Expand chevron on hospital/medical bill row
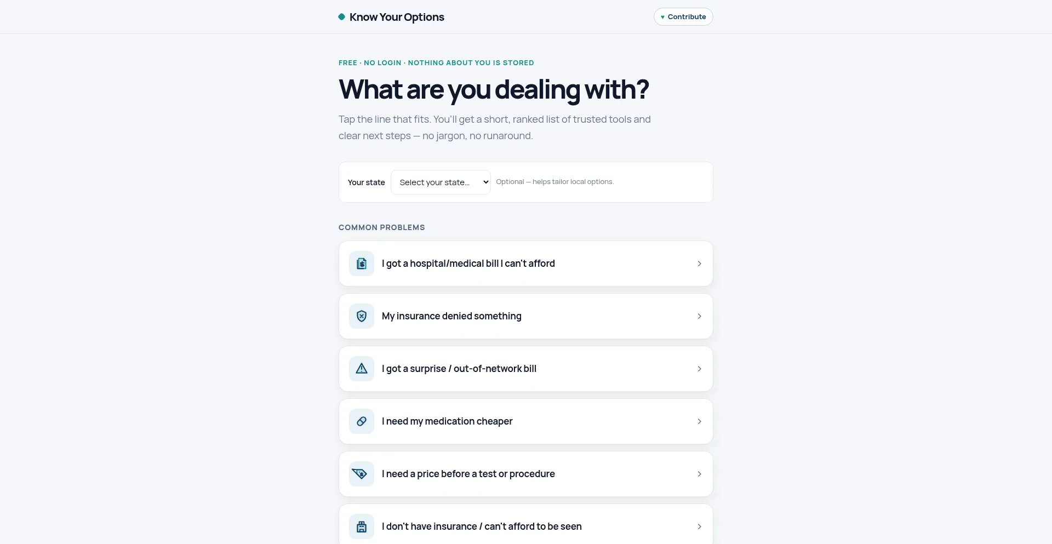 click(x=699, y=264)
